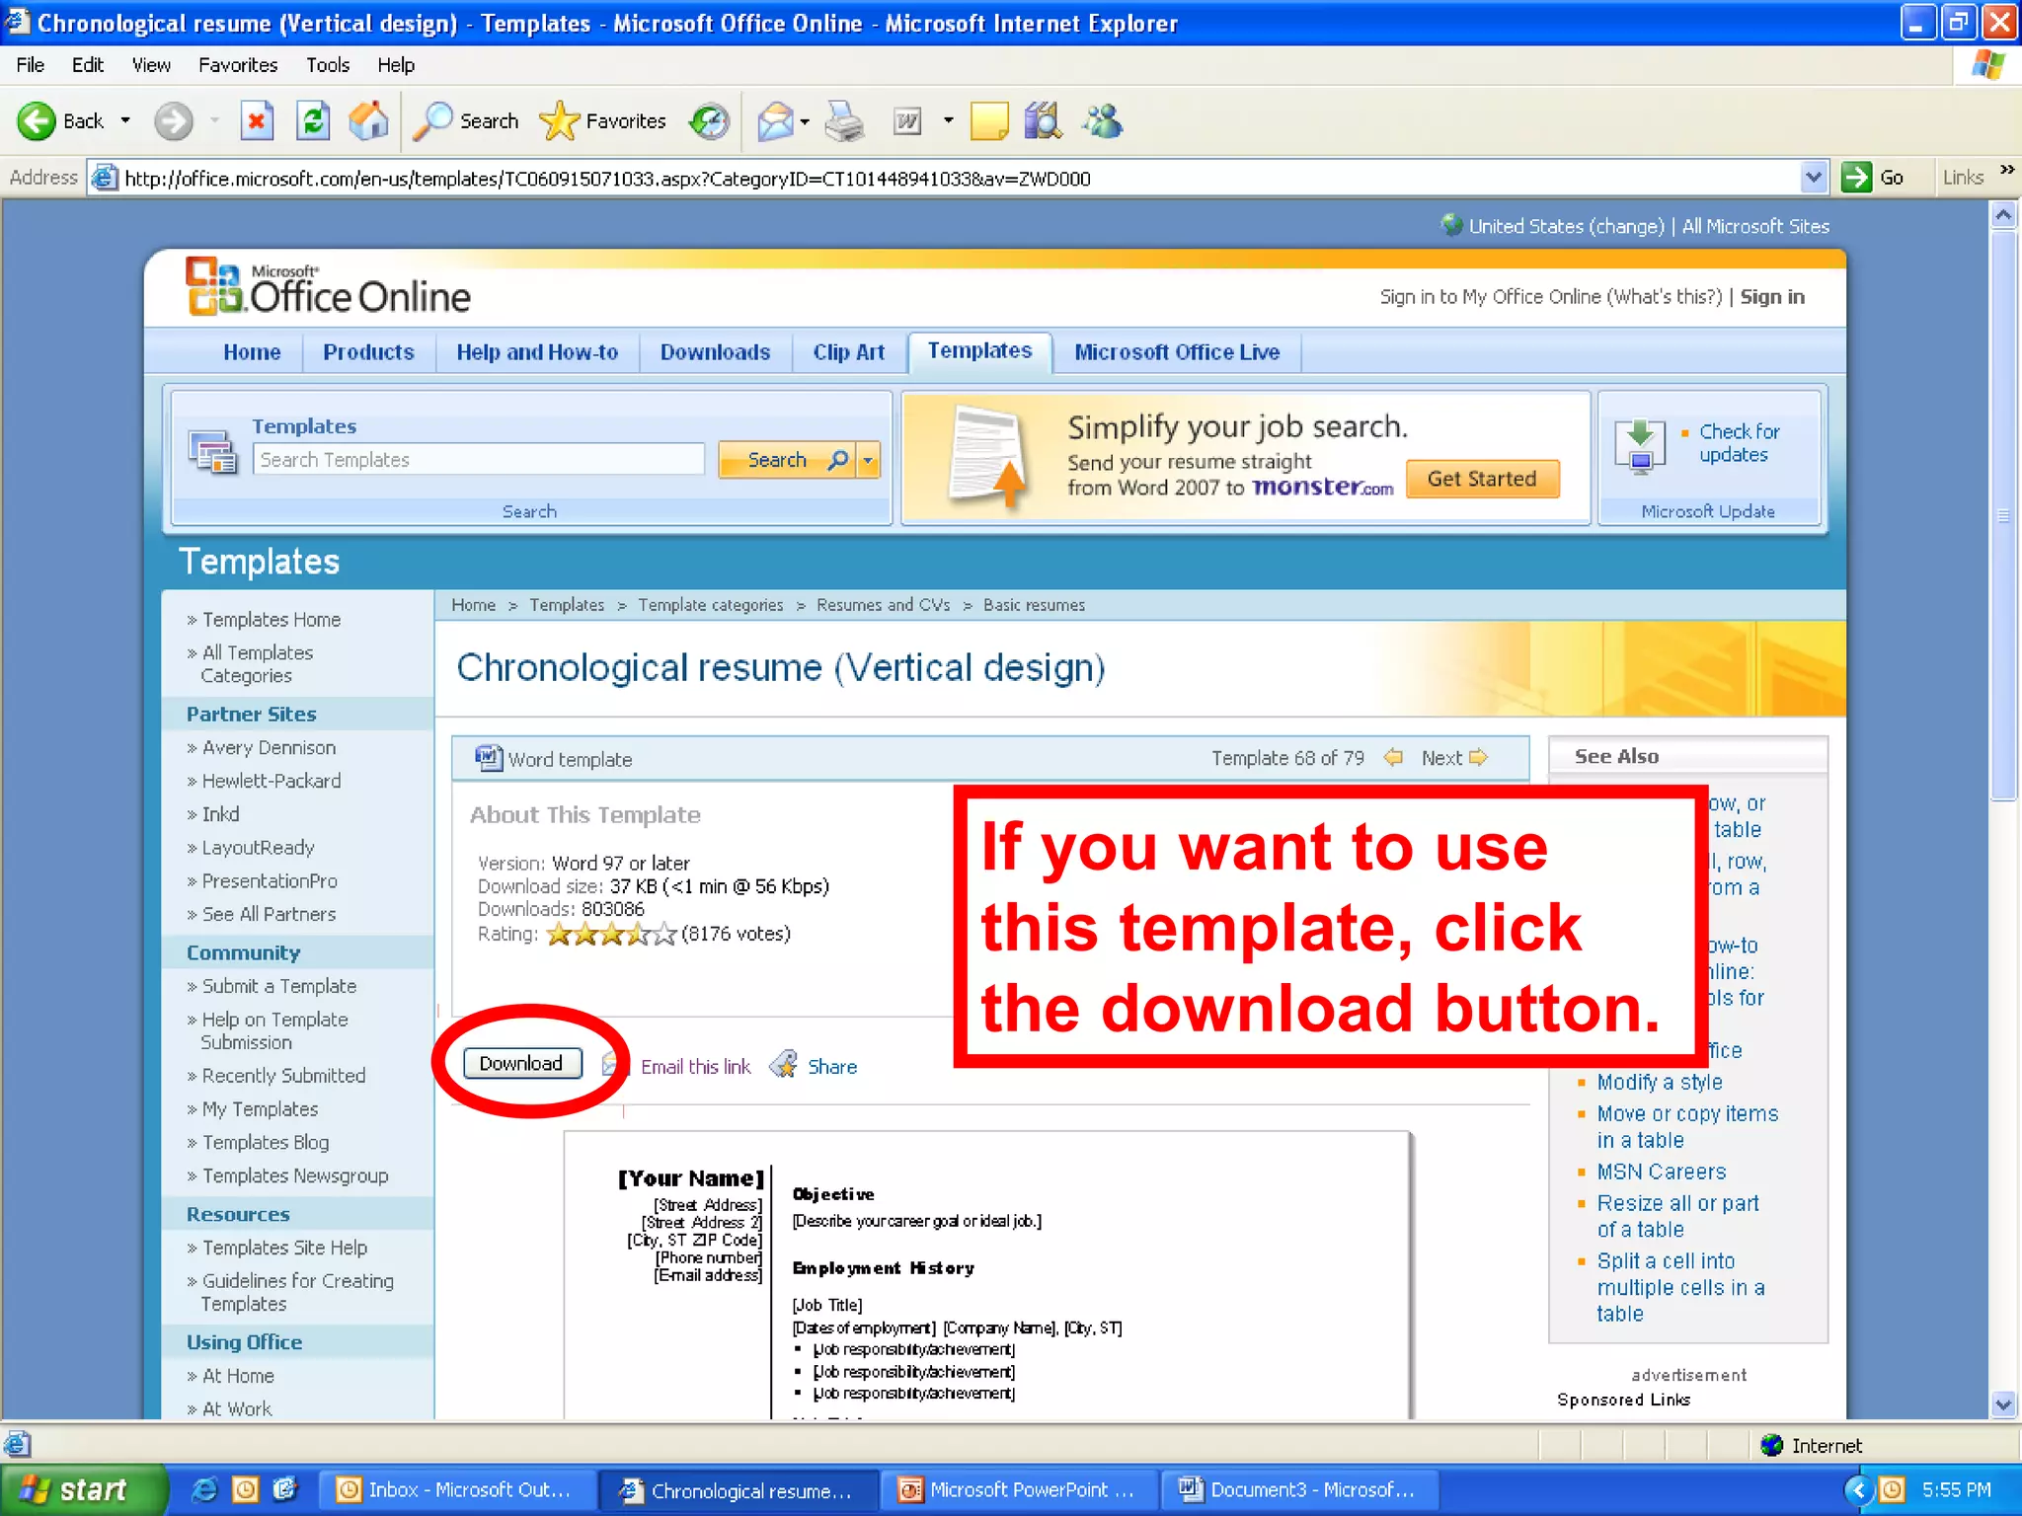Click the Research books icon in the toolbar

click(x=1043, y=121)
